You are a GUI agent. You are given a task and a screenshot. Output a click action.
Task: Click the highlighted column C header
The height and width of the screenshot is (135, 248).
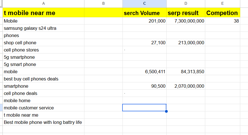tap(144, 3)
